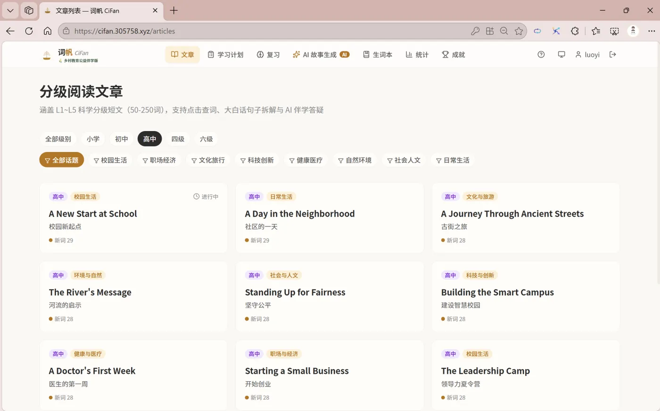This screenshot has height=411, width=660.
Task: Open the saved passwords key icon
Action: pos(475,31)
